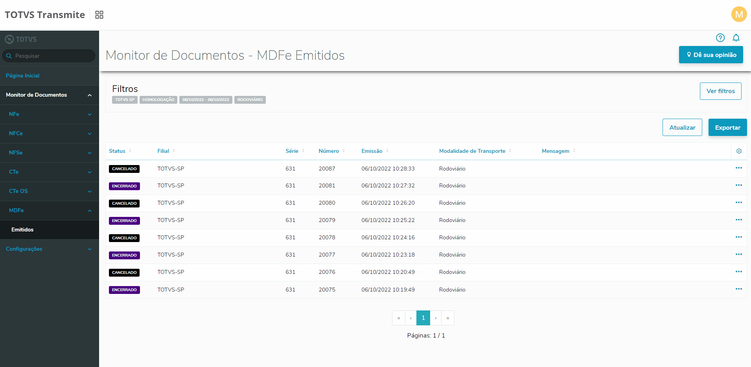Viewport: 751px width, 367px height.
Task: Sort table by Mensagem column
Action: (559, 151)
